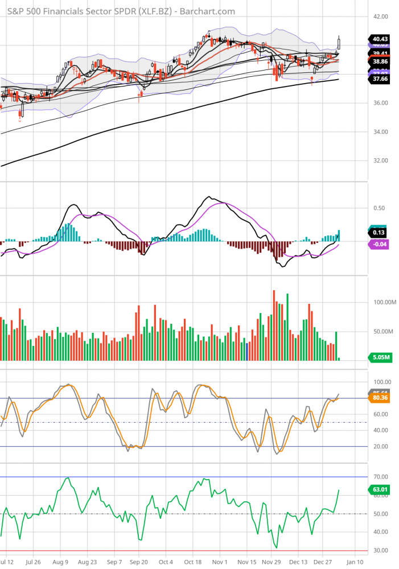The height and width of the screenshot is (569, 399).
Task: Click the 32.00 price axis label
Action: pos(380,161)
